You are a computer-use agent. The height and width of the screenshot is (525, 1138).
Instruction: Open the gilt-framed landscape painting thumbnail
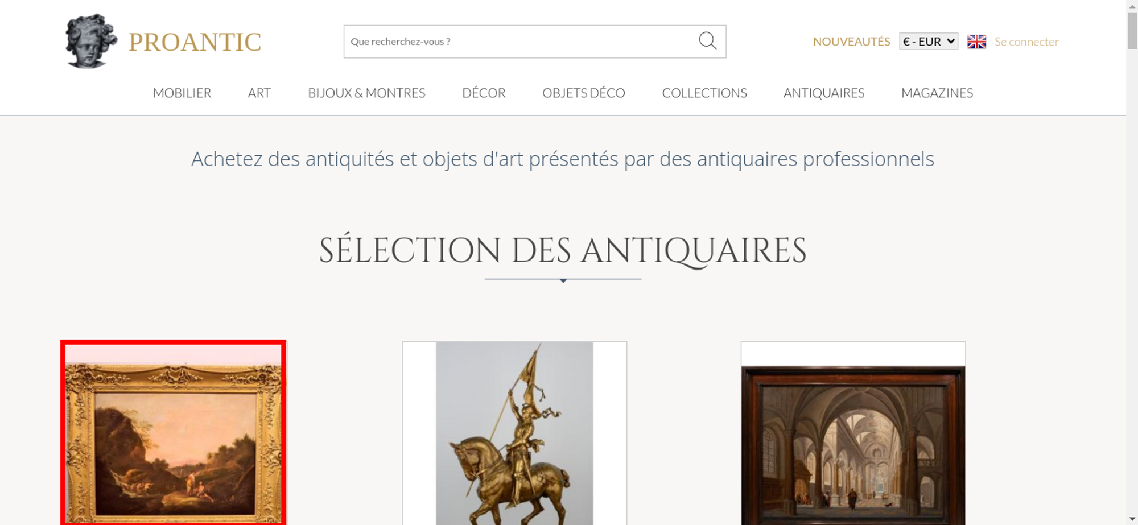pyautogui.click(x=173, y=432)
